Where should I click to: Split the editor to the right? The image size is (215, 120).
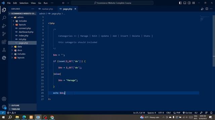click(x=207, y=9)
